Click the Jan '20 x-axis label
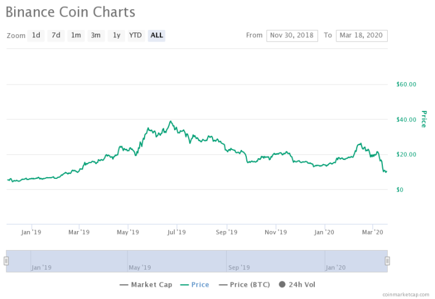 point(324,232)
